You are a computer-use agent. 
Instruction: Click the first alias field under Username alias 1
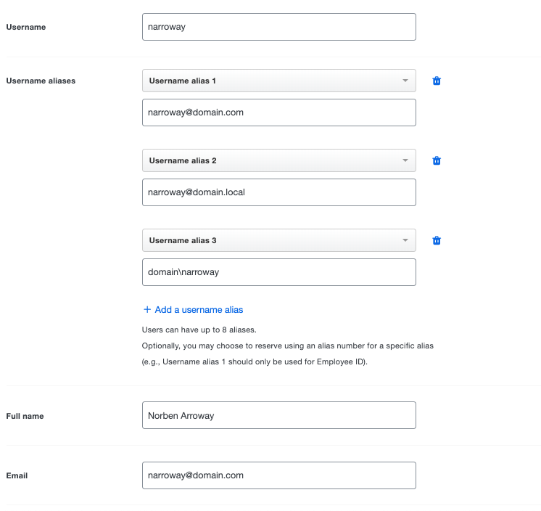pyautogui.click(x=279, y=113)
